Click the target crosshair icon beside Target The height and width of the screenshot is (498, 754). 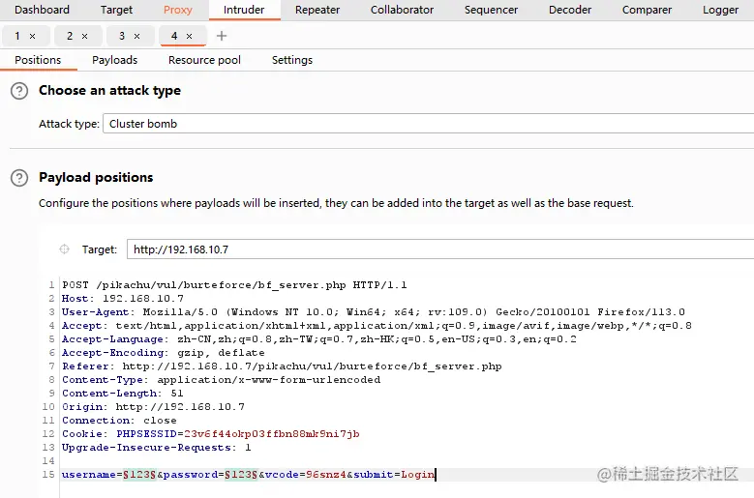tap(65, 249)
